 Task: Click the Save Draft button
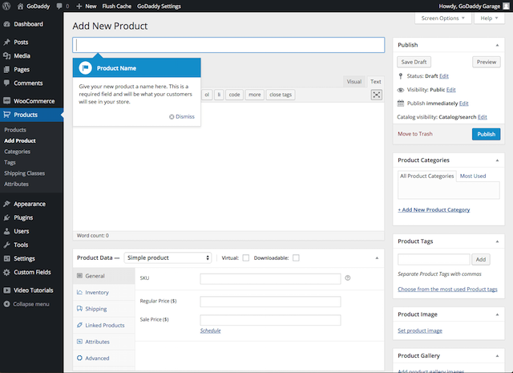pyautogui.click(x=414, y=62)
